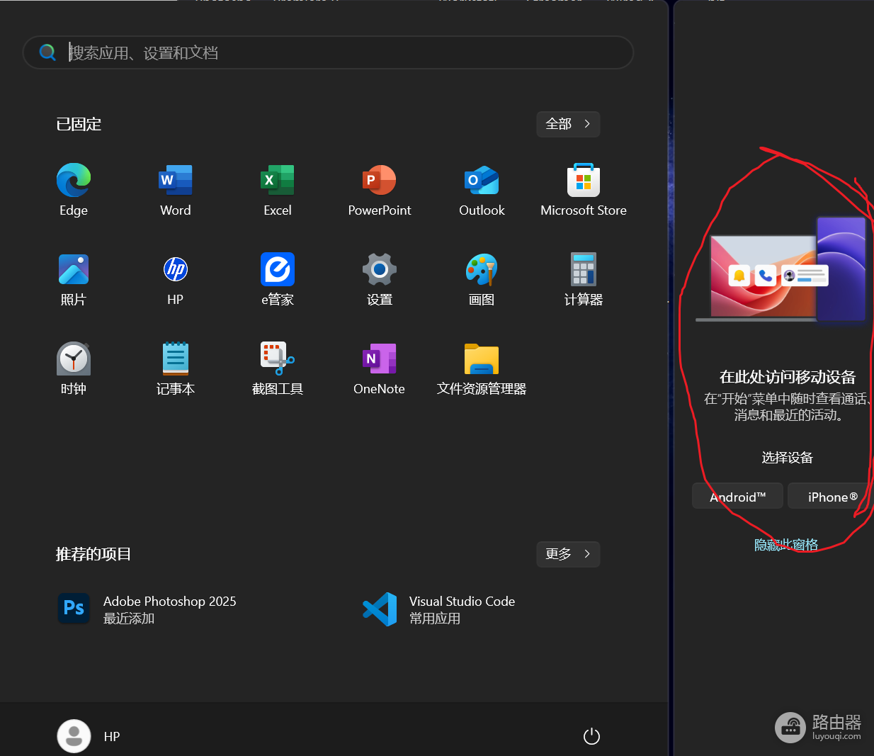The image size is (874, 756).
Task: Click the 选择设备 label
Action: coord(788,458)
